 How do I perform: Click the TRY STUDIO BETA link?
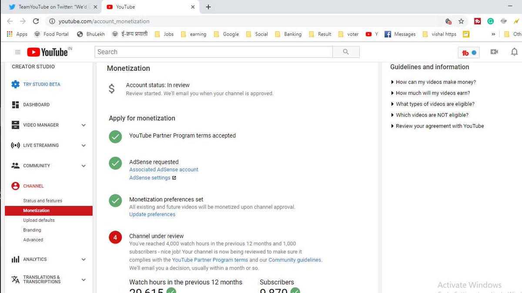tap(42, 84)
